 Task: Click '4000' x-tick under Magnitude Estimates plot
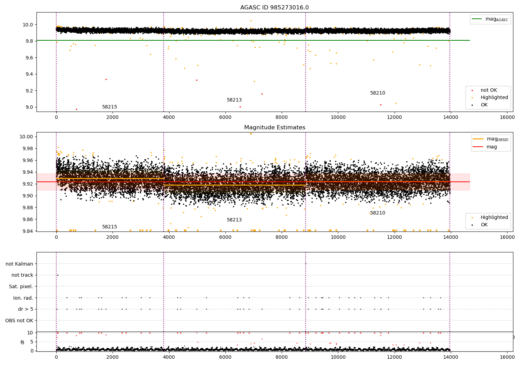click(169, 237)
